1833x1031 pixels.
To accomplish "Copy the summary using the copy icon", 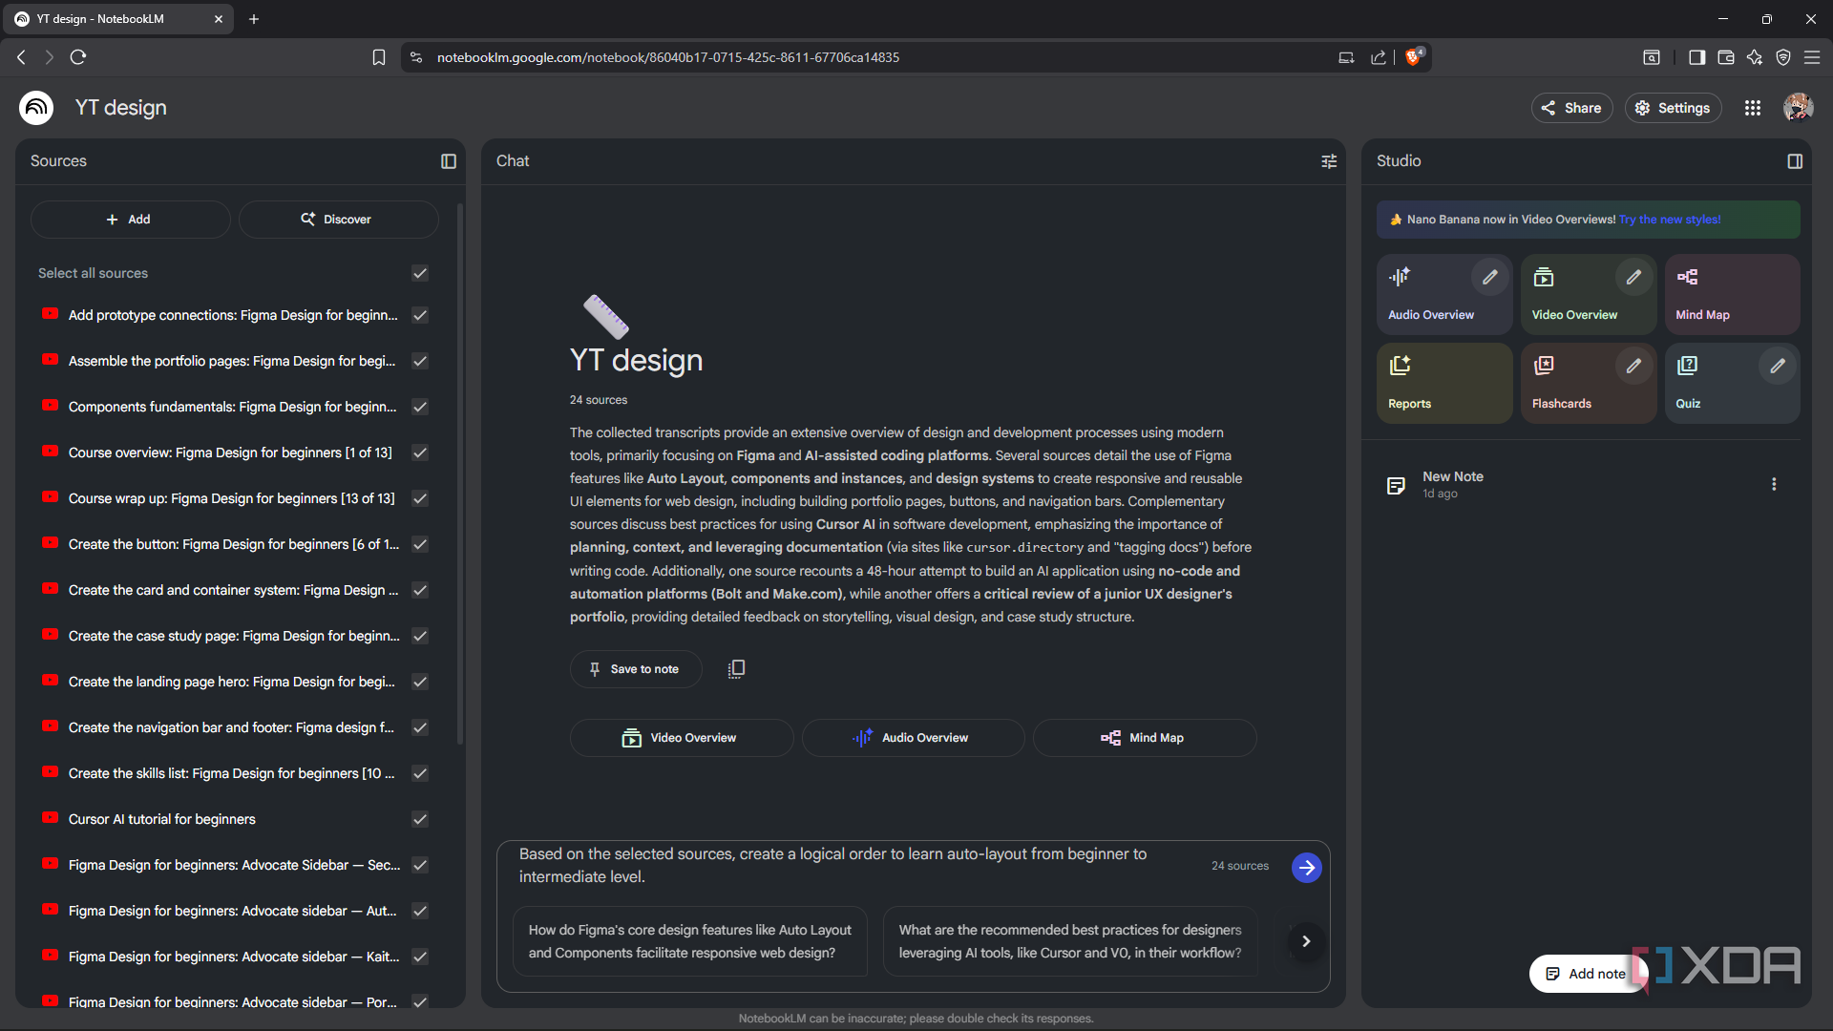I will (x=736, y=669).
